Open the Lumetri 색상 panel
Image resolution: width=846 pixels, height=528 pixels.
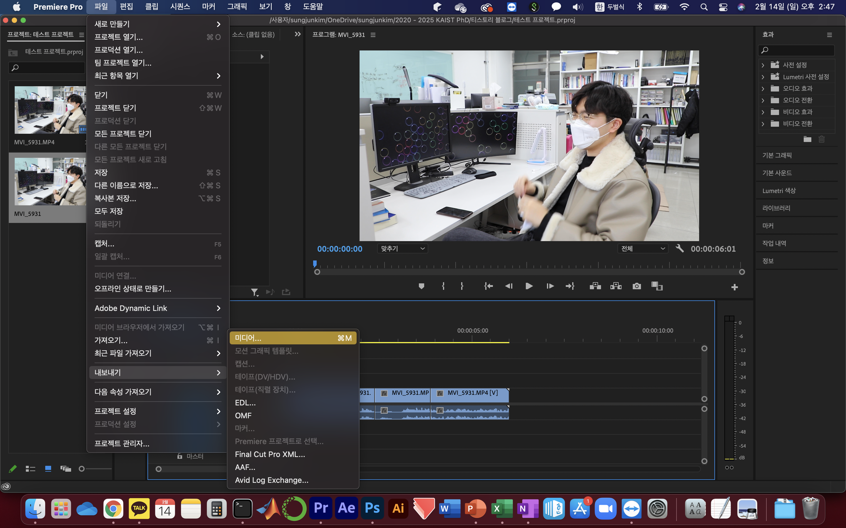779,191
